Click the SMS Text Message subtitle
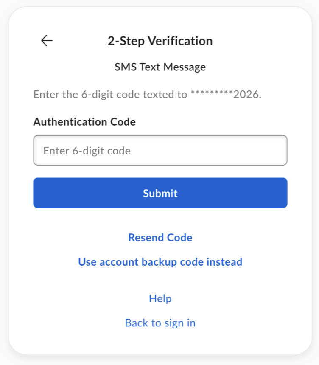This screenshot has height=365, width=319. tap(160, 67)
